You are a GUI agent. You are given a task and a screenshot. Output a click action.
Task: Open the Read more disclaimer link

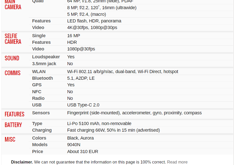177,162
